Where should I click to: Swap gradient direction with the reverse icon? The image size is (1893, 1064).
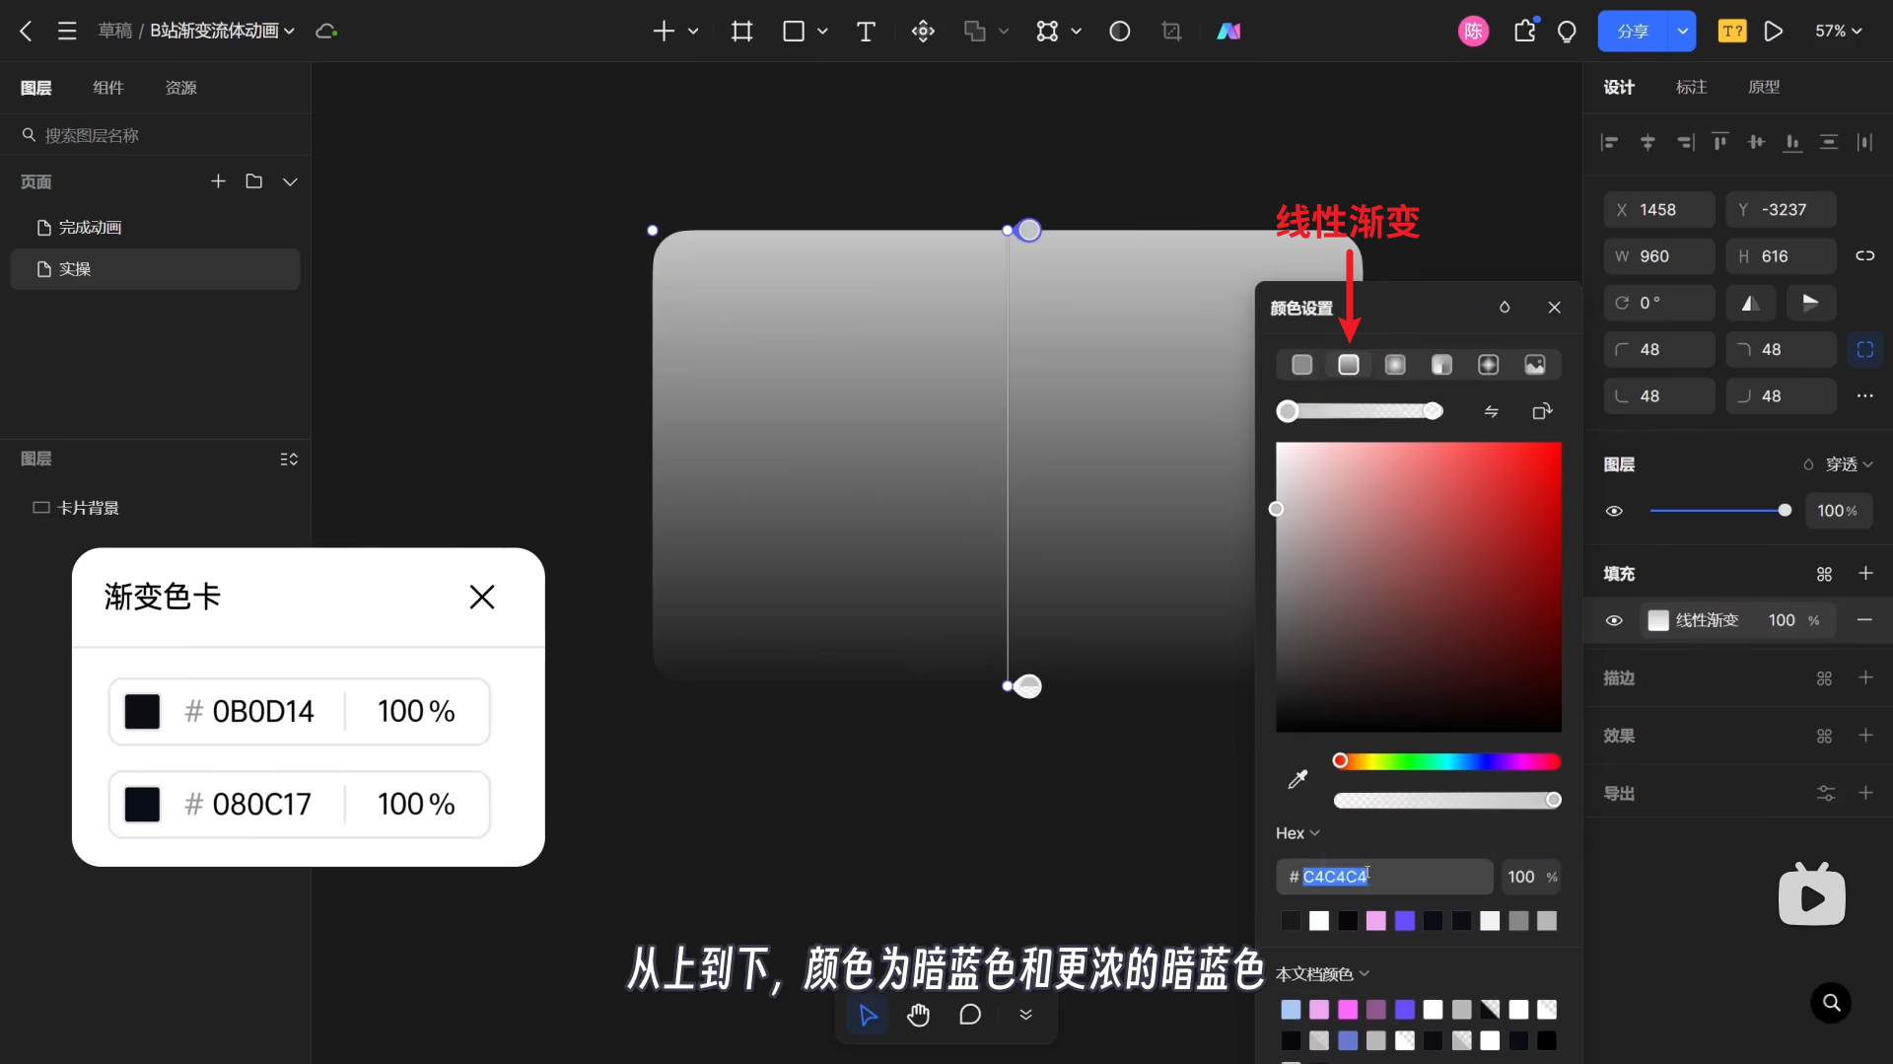[x=1491, y=411]
